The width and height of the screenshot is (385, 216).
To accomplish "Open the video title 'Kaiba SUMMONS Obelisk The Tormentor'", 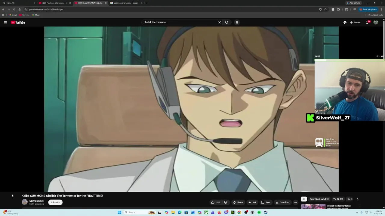I will pos(62,196).
